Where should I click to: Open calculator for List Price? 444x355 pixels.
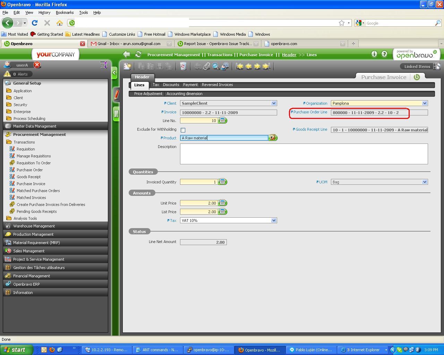[x=222, y=211]
